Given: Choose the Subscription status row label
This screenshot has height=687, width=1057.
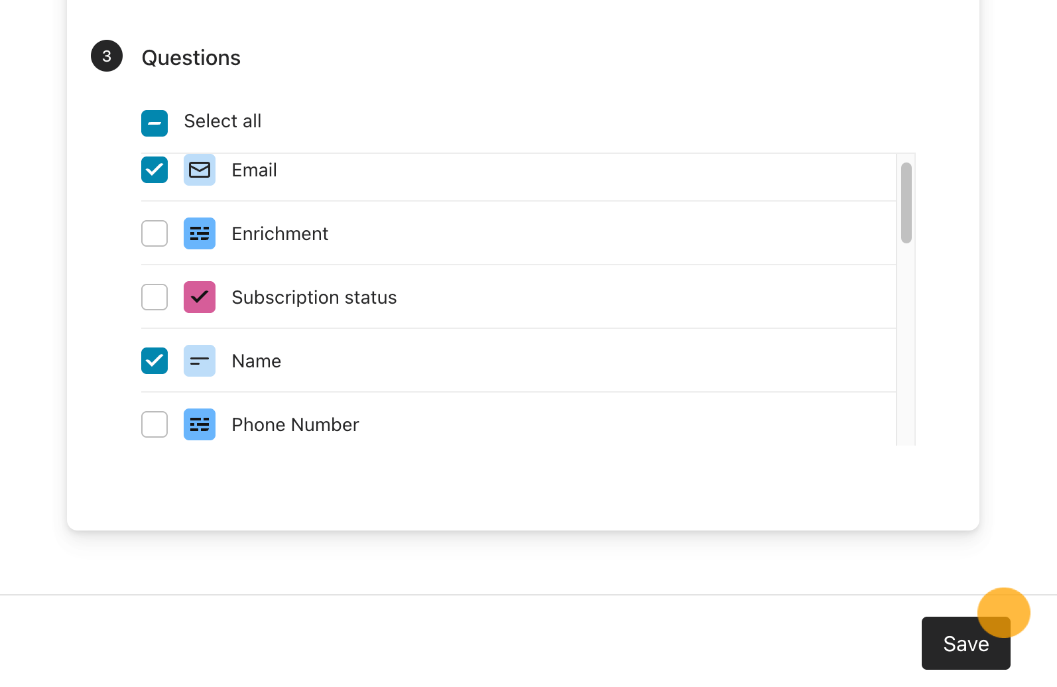Looking at the screenshot, I should point(314,298).
